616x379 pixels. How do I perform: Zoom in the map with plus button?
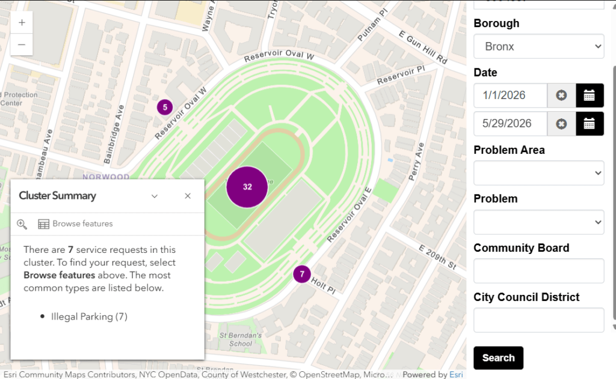(22, 23)
